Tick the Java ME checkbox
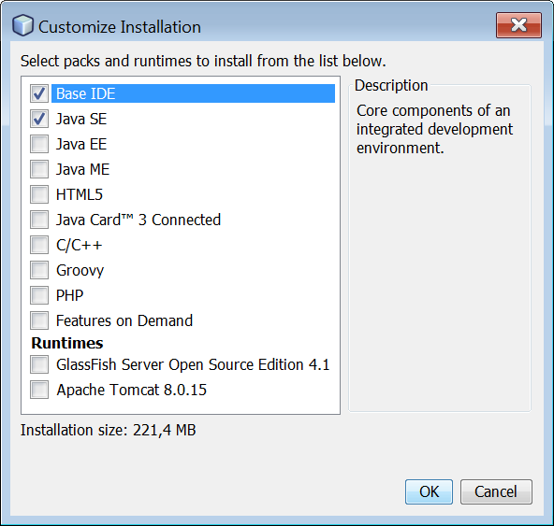 [x=39, y=169]
